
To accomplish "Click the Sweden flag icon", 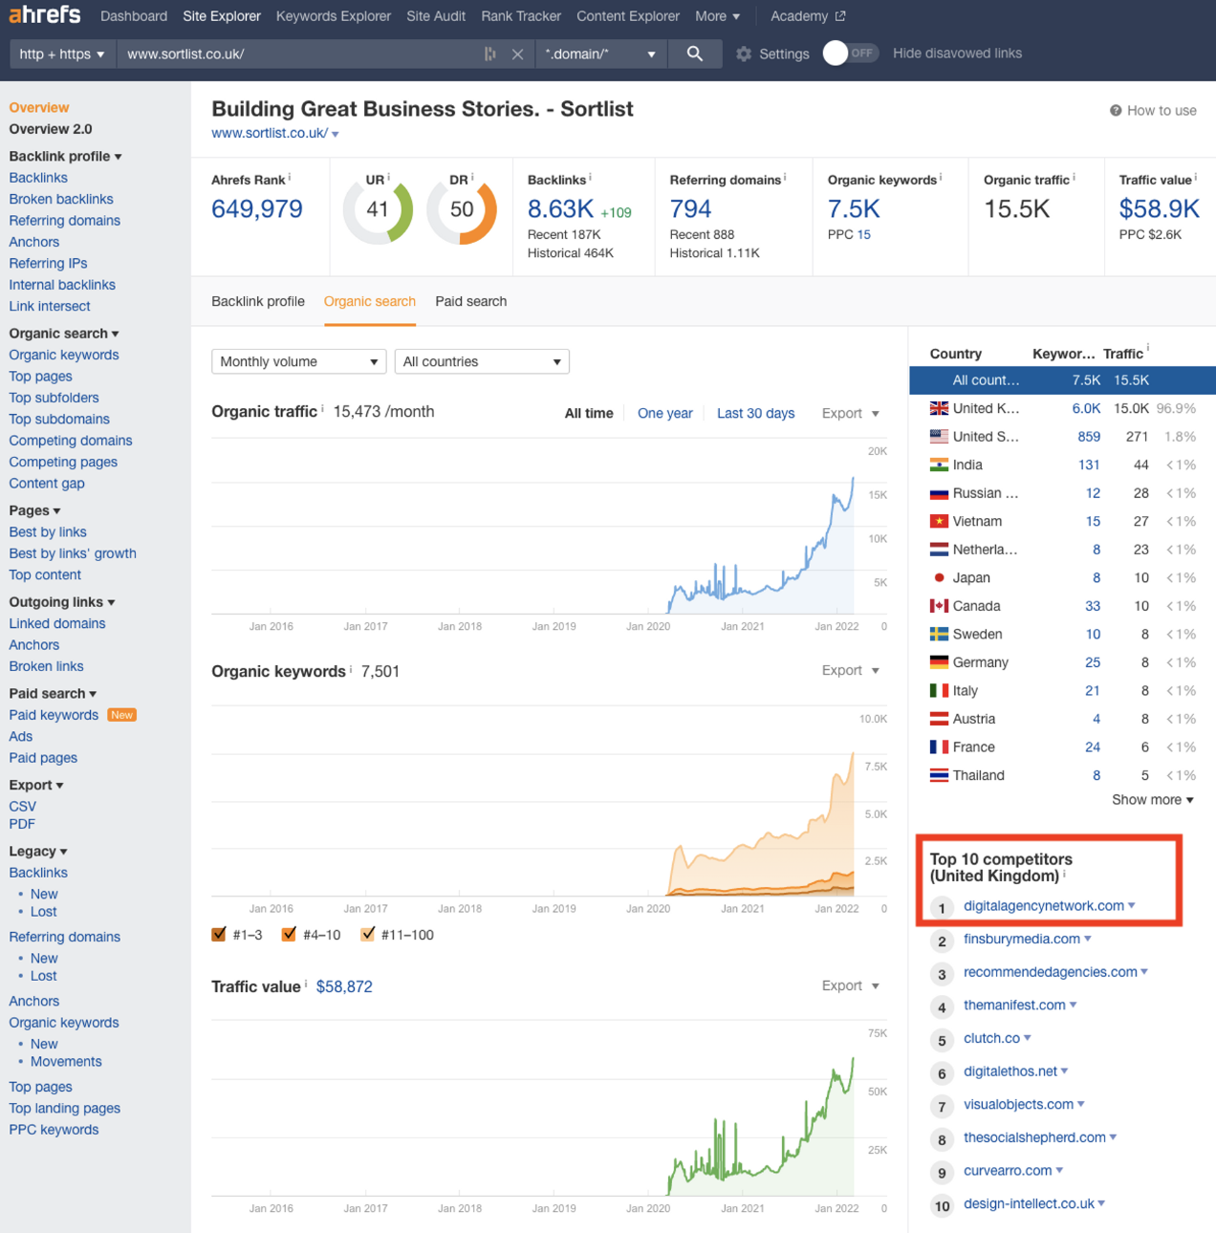I will tap(939, 634).
